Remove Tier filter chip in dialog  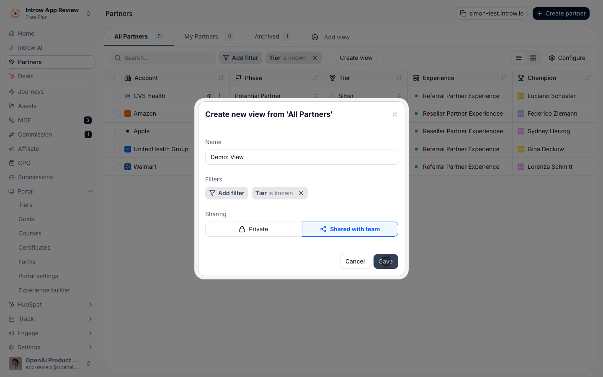(x=301, y=193)
